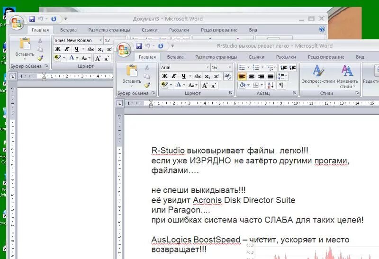
Task: Justify text in R-Studio window
Action: tap(270, 76)
